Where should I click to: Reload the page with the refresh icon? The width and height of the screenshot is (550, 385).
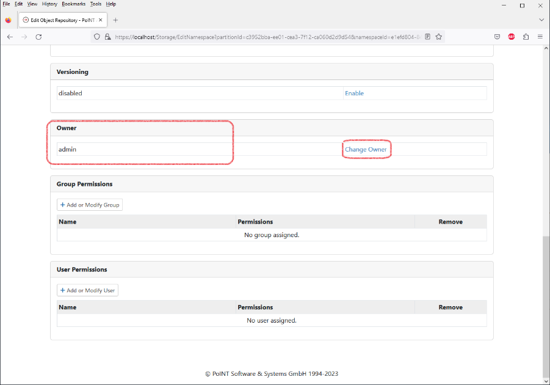point(38,37)
